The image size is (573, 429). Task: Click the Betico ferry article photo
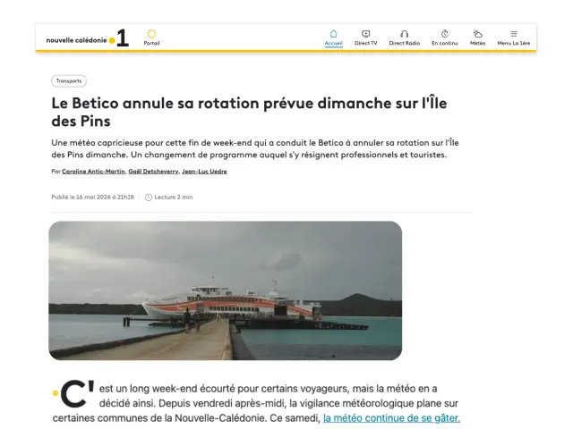pyautogui.click(x=226, y=290)
